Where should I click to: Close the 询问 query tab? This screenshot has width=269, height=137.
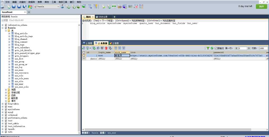93,17
